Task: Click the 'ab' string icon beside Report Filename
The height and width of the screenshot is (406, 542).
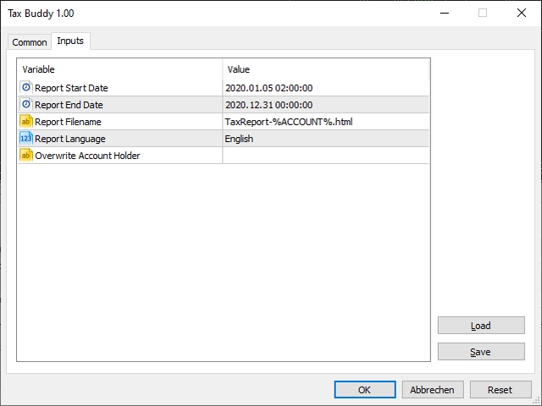Action: [26, 122]
